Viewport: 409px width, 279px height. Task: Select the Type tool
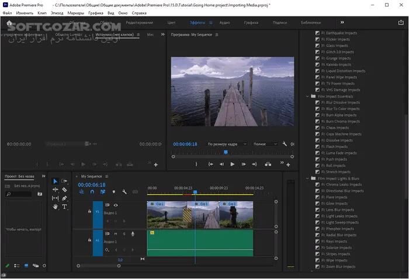point(64,207)
